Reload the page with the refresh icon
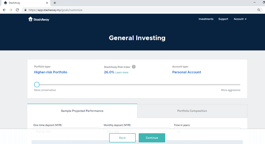 point(17,10)
